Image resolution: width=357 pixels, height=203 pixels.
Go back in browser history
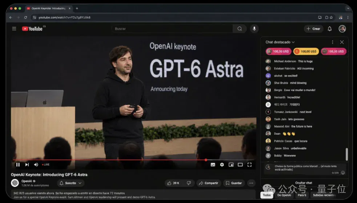pyautogui.click(x=11, y=17)
